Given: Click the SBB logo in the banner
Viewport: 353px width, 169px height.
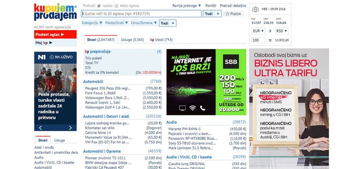Looking at the screenshot, I should [231, 61].
